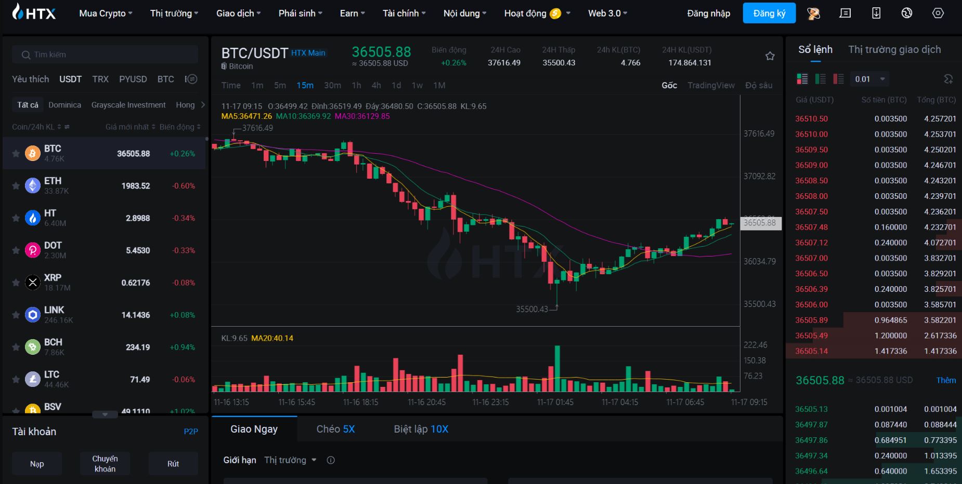Screen dimensions: 962x484
Task: Switch chart mode to TradingView
Action: [x=711, y=85]
